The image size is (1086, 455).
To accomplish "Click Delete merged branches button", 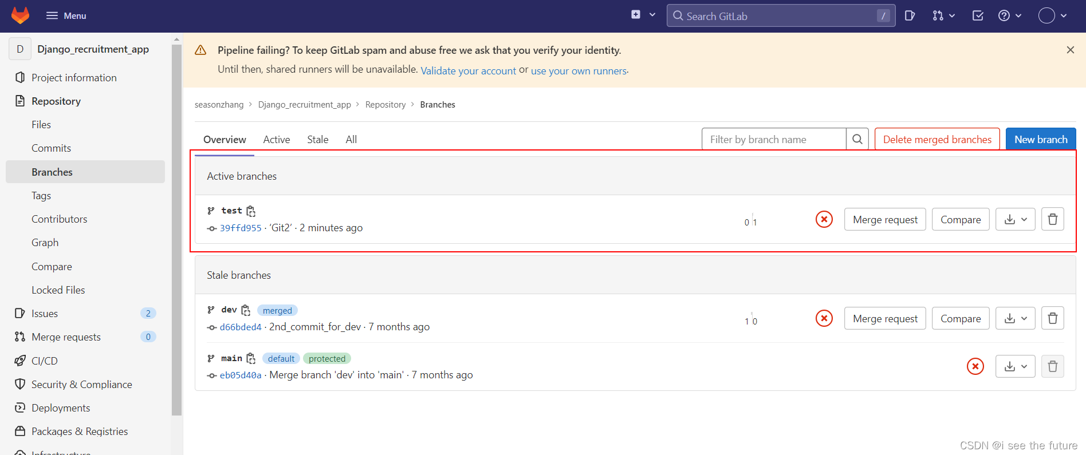I will (937, 139).
